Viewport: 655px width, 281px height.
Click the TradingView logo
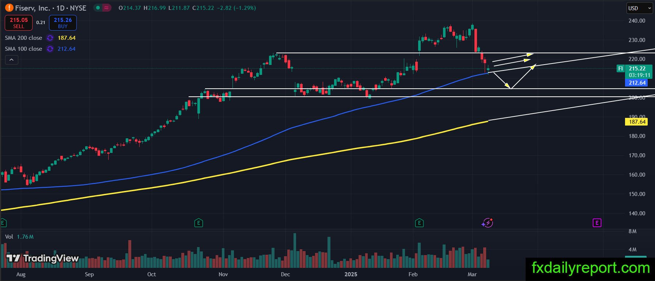pos(42,258)
